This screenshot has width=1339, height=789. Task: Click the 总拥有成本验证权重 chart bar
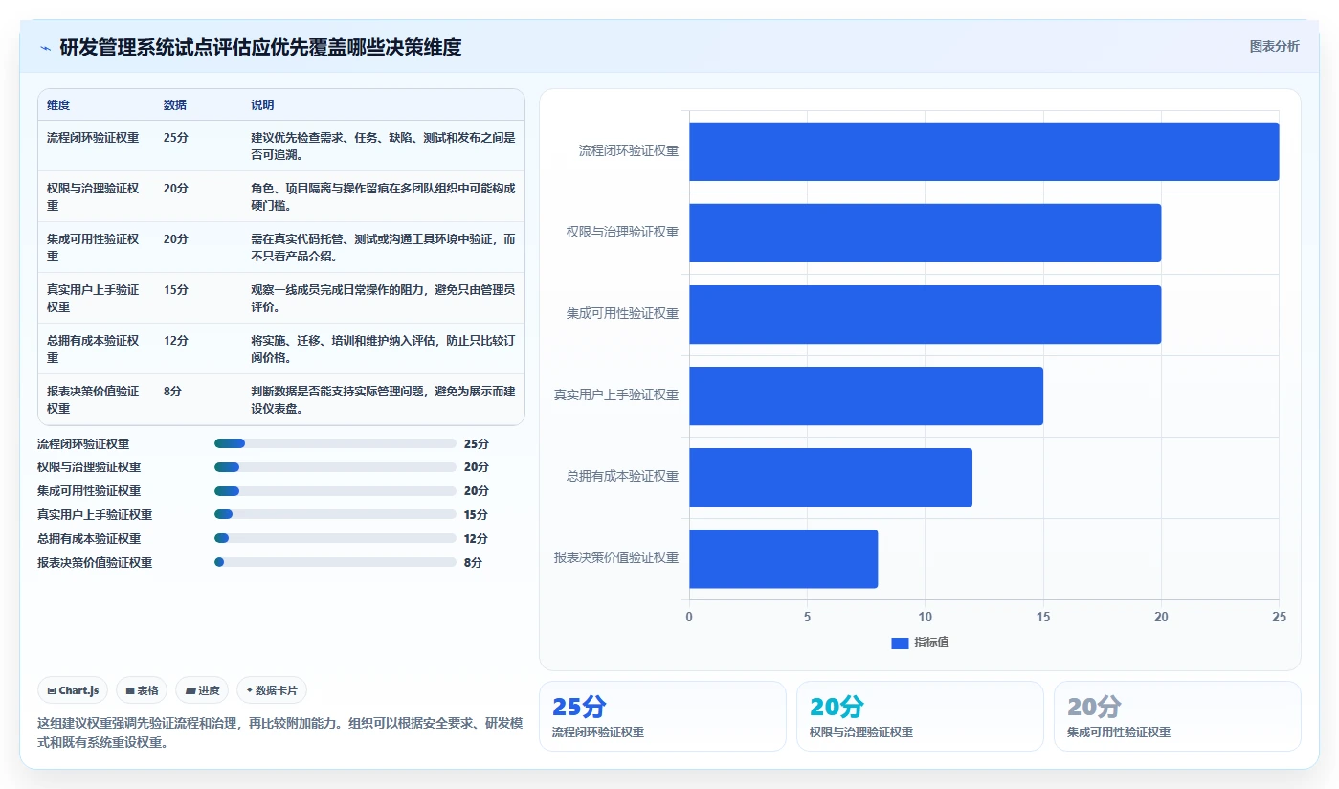point(831,478)
